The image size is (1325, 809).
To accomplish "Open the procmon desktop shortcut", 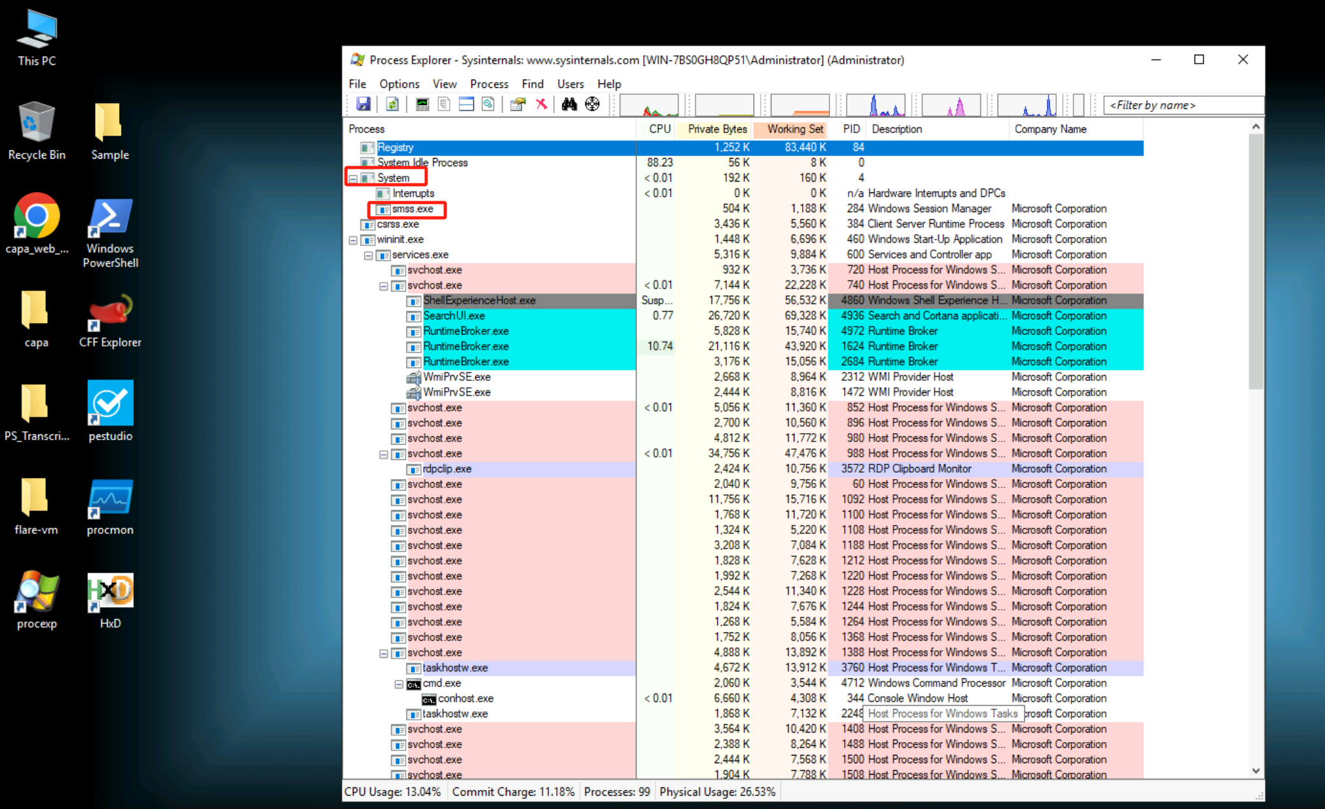I will click(110, 508).
